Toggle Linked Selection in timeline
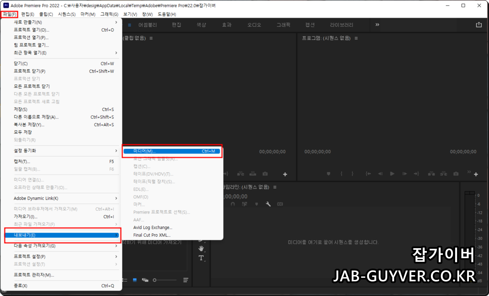Screen dimensions: 489x296 point(244,204)
